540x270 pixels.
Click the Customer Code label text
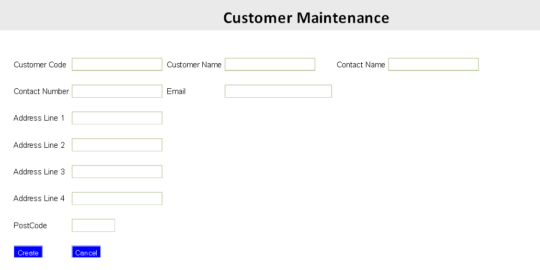[40, 65]
